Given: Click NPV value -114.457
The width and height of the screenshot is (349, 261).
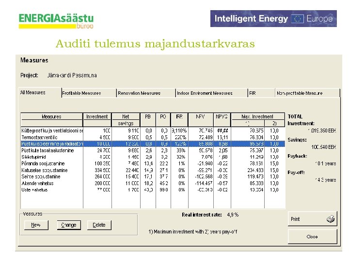Looking at the screenshot, I should point(204,183).
